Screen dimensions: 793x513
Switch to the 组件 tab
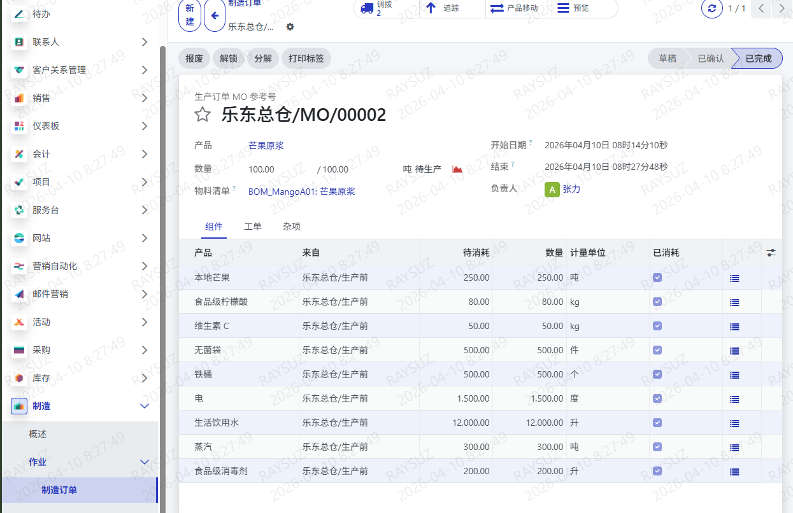(x=214, y=227)
